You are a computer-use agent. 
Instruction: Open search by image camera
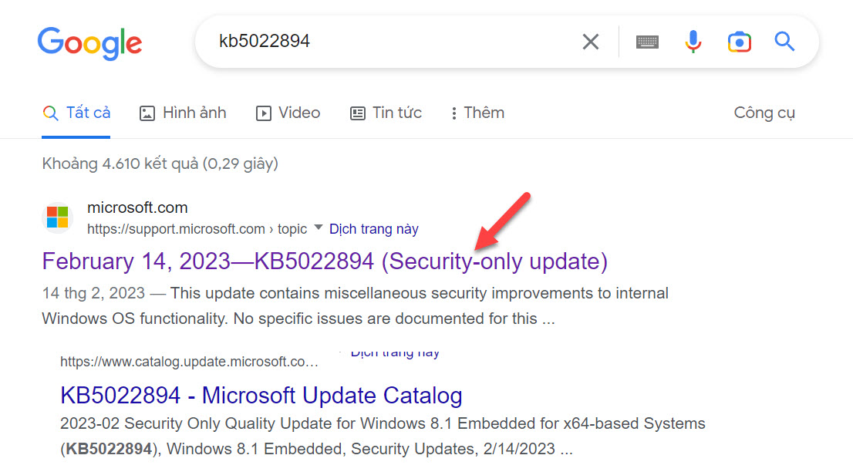pyautogui.click(x=739, y=42)
